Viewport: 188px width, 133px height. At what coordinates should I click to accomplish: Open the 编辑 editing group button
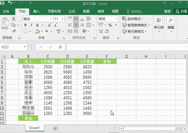[x=171, y=24]
